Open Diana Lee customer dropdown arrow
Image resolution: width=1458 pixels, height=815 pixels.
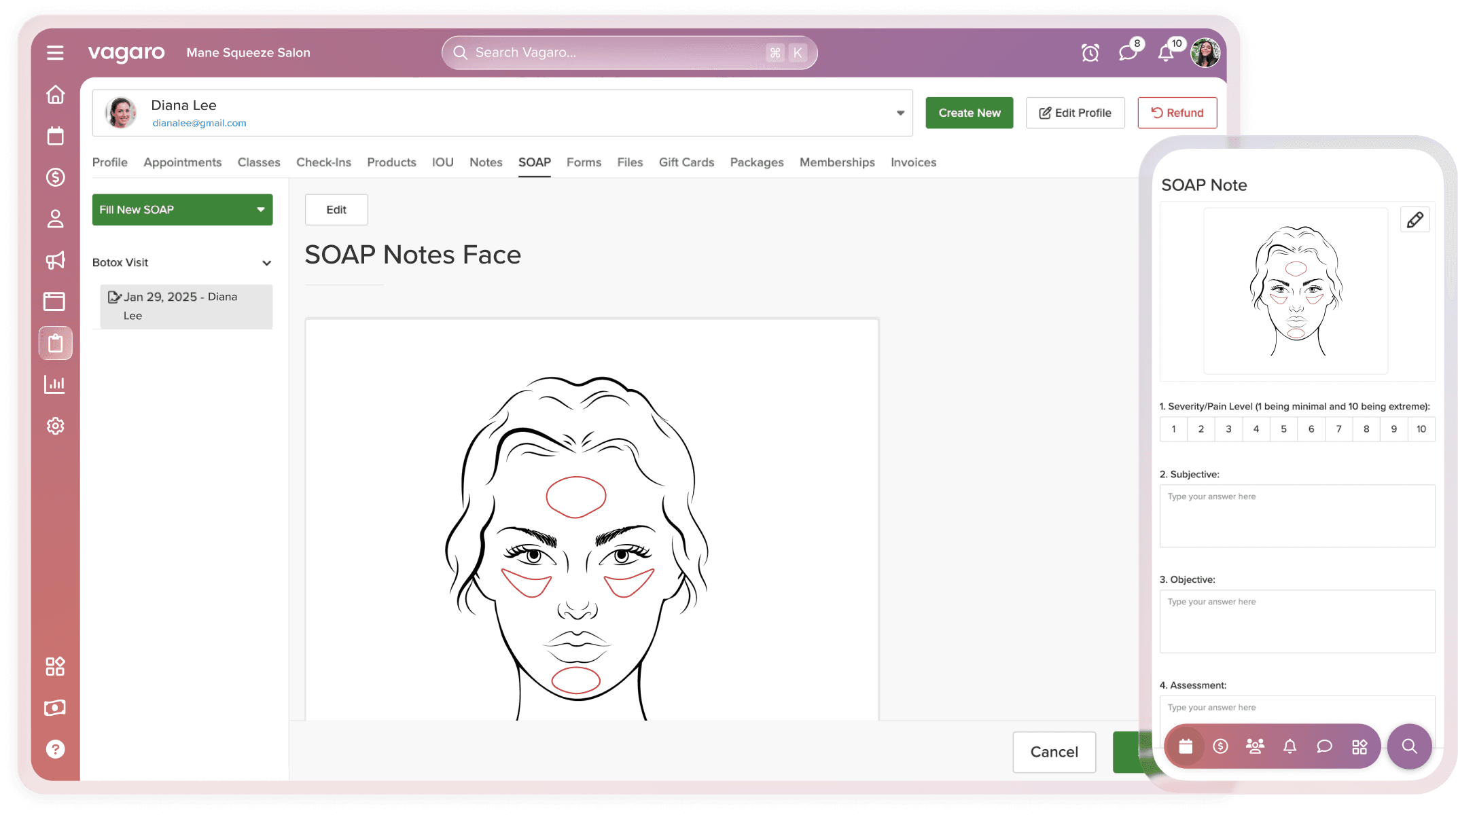click(x=900, y=113)
